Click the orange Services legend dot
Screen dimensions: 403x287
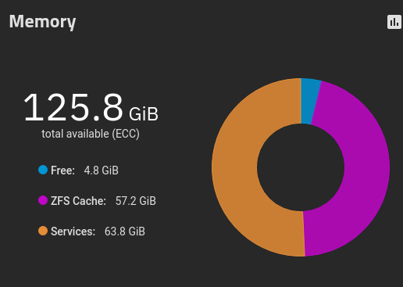coord(43,231)
